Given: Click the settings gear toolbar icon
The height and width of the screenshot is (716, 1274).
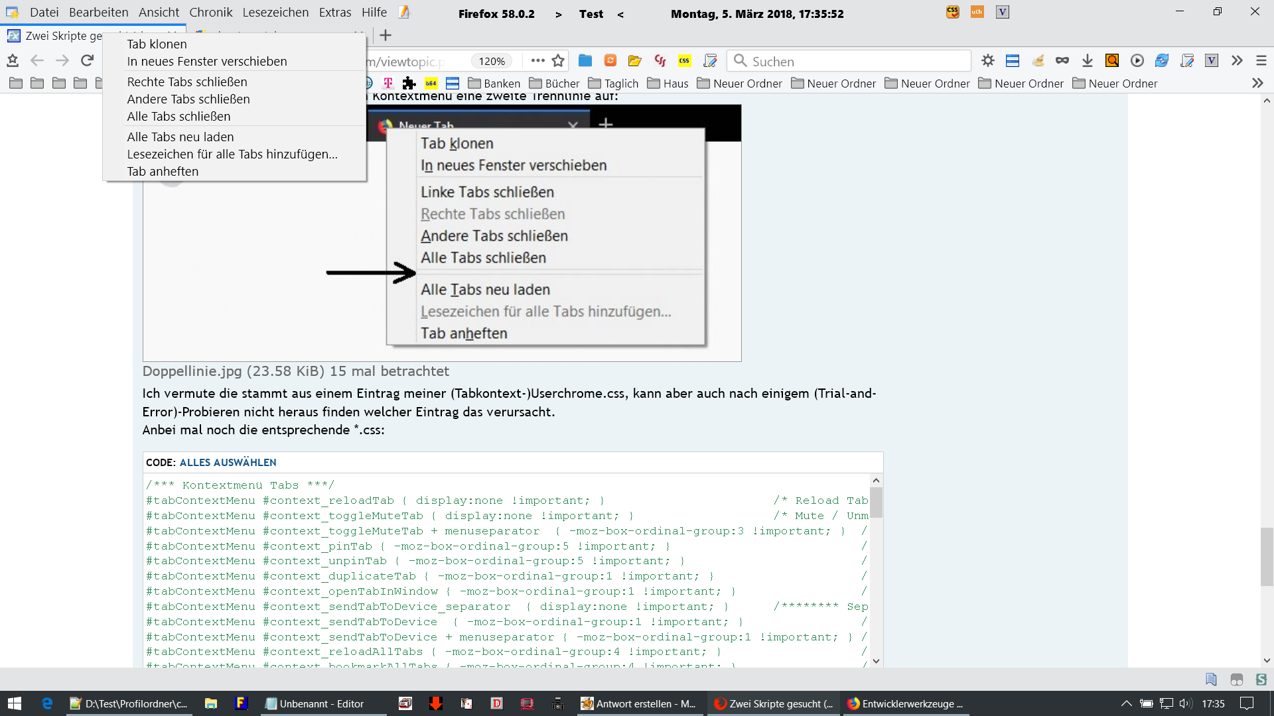Looking at the screenshot, I should tap(987, 61).
